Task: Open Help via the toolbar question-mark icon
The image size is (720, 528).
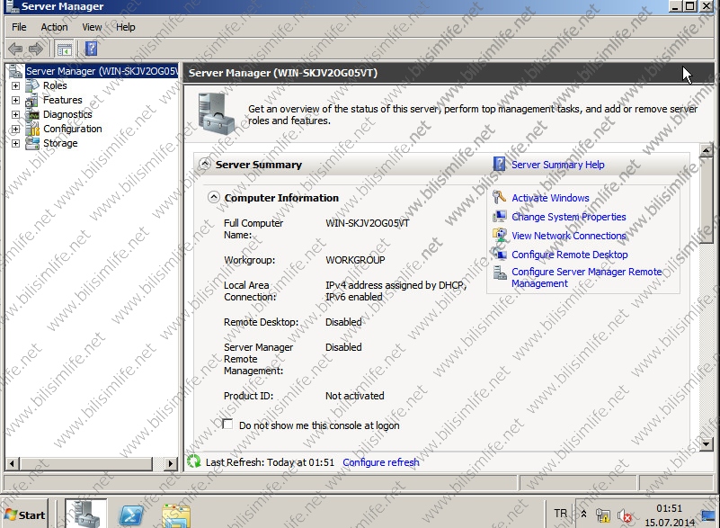Action: point(92,49)
